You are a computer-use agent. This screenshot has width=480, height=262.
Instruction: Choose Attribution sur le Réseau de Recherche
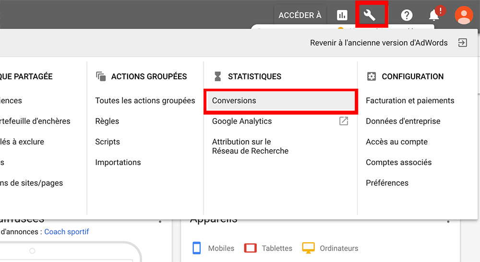point(250,146)
